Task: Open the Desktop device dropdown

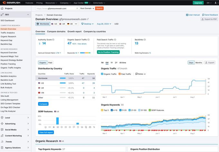Action: pyautogui.click(x=87, y=24)
